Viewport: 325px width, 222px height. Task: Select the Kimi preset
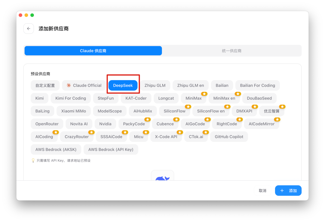coord(39,98)
